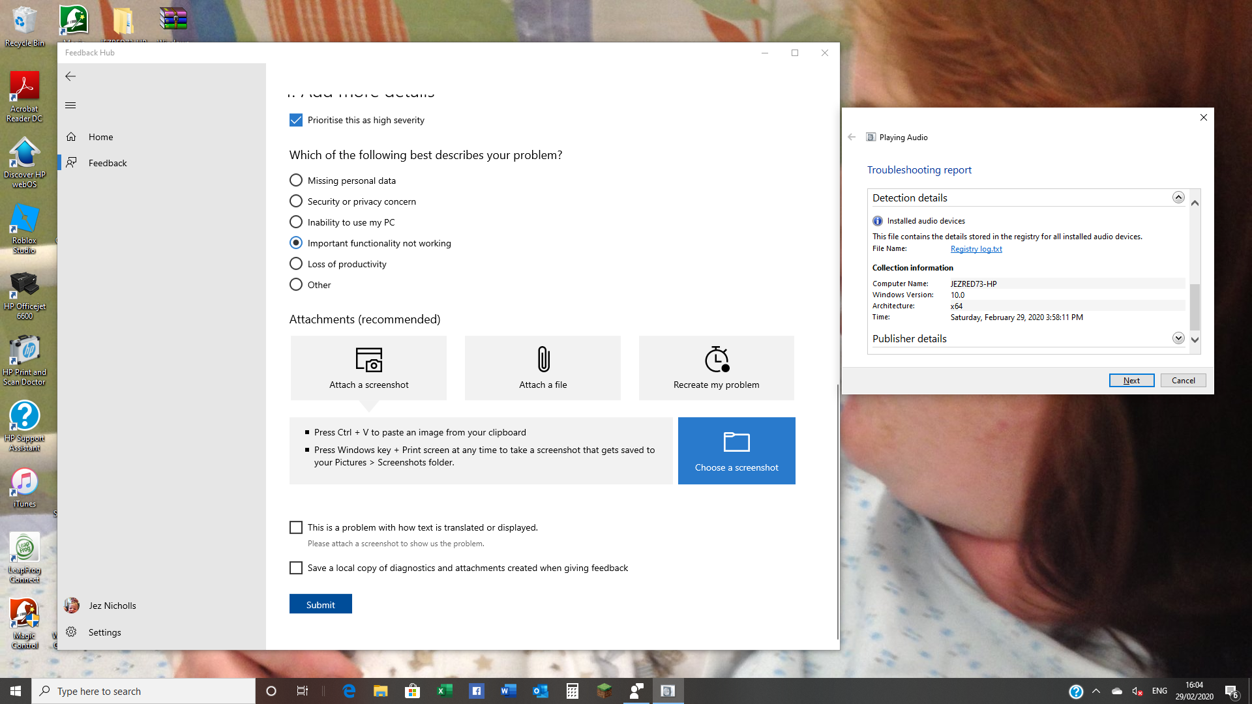Image resolution: width=1252 pixels, height=704 pixels.
Task: Click troubleshooting report scroll up arrow
Action: coord(1195,203)
